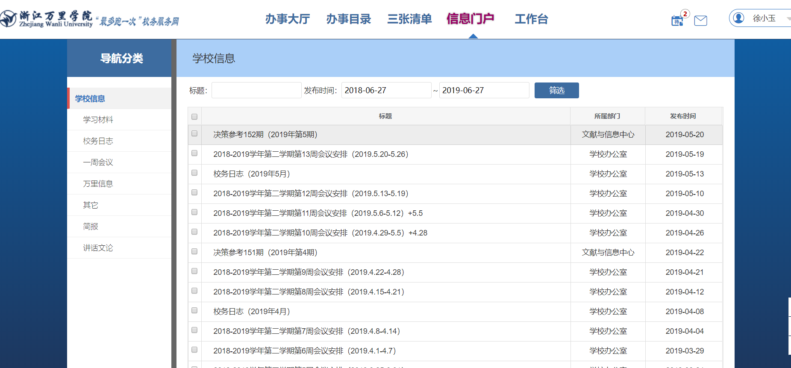Image resolution: width=791 pixels, height=368 pixels.
Task: Select 讲话文论 in the navigation sidebar
Action: 98,248
